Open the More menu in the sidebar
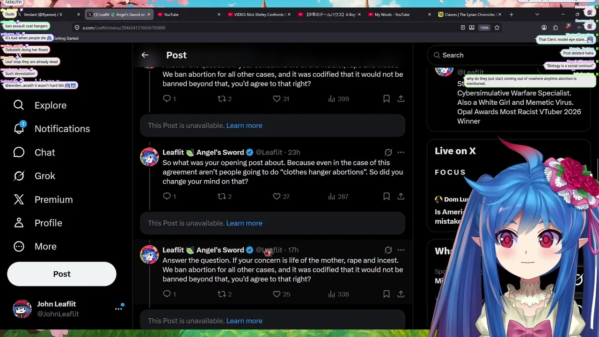This screenshot has width=599, height=337. tap(35, 246)
